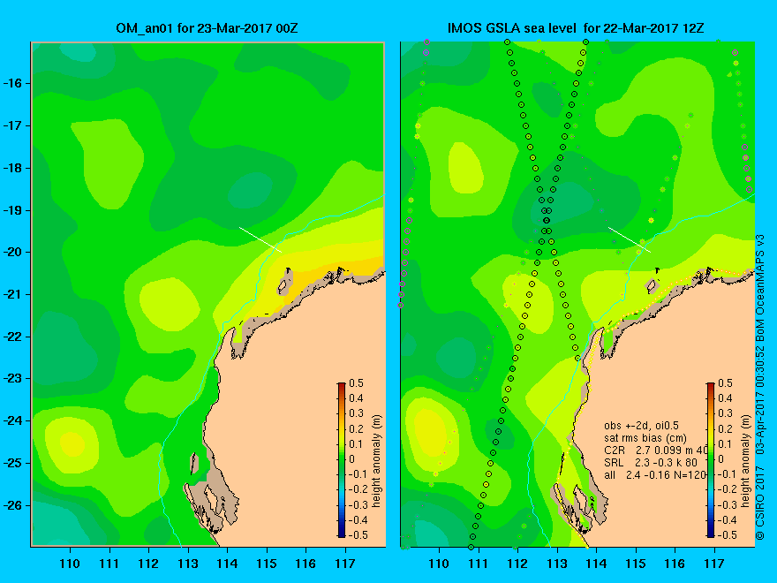Select the -21 latitude label

(x=11, y=294)
